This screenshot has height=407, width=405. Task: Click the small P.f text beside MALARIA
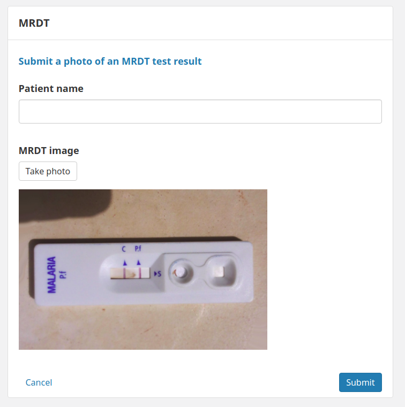click(x=63, y=274)
